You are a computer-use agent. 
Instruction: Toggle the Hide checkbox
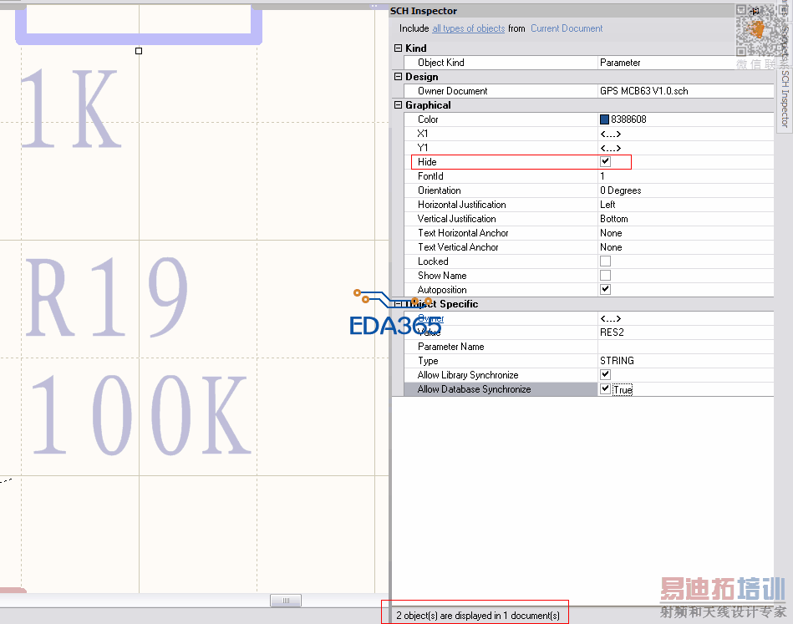click(x=605, y=162)
